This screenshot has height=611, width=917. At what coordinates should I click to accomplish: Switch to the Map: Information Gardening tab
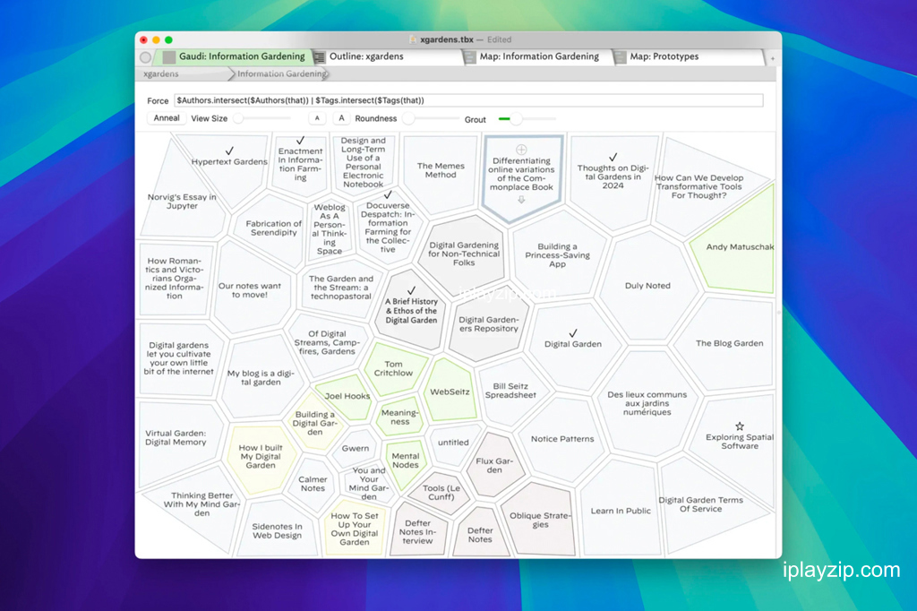click(539, 56)
